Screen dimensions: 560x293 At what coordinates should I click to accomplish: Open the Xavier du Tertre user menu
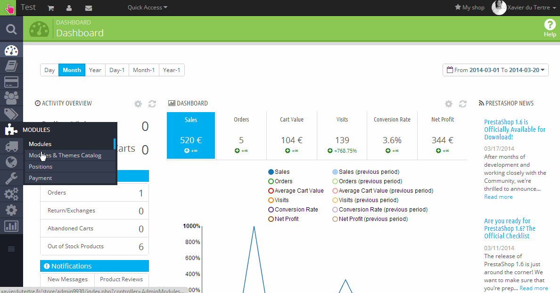[x=532, y=8]
